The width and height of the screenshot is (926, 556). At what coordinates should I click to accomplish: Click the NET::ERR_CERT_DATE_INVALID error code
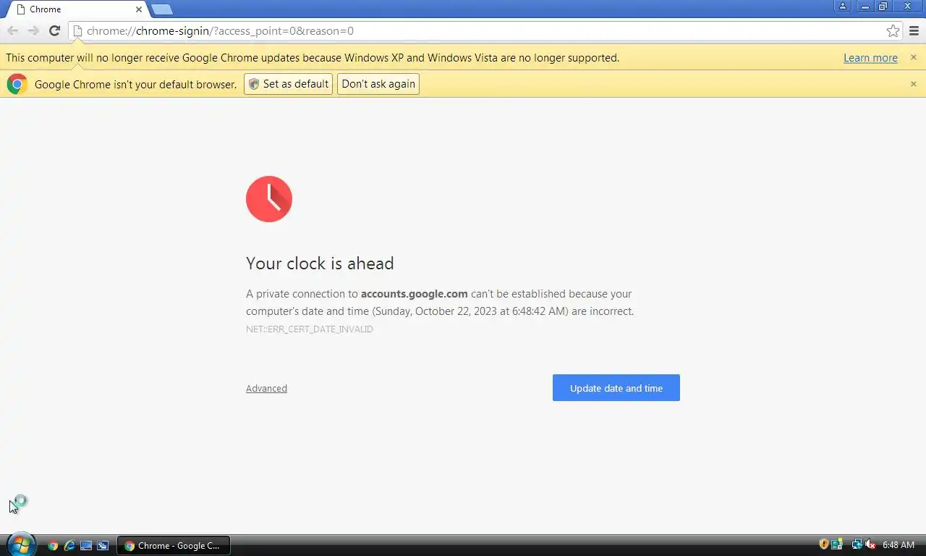click(x=310, y=329)
